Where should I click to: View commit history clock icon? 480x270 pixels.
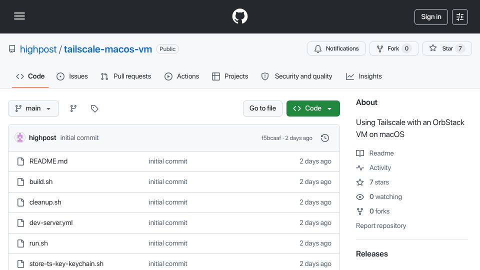coord(325,138)
